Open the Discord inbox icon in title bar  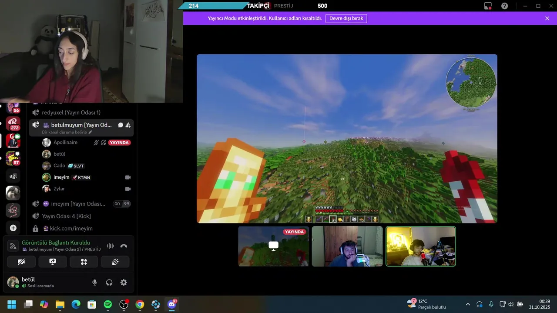point(488,6)
